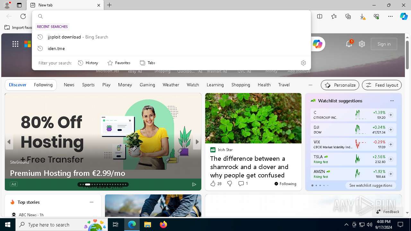Image resolution: width=411 pixels, height=231 pixels.
Task: Open Browser essentials heart icon
Action: tap(376, 16)
